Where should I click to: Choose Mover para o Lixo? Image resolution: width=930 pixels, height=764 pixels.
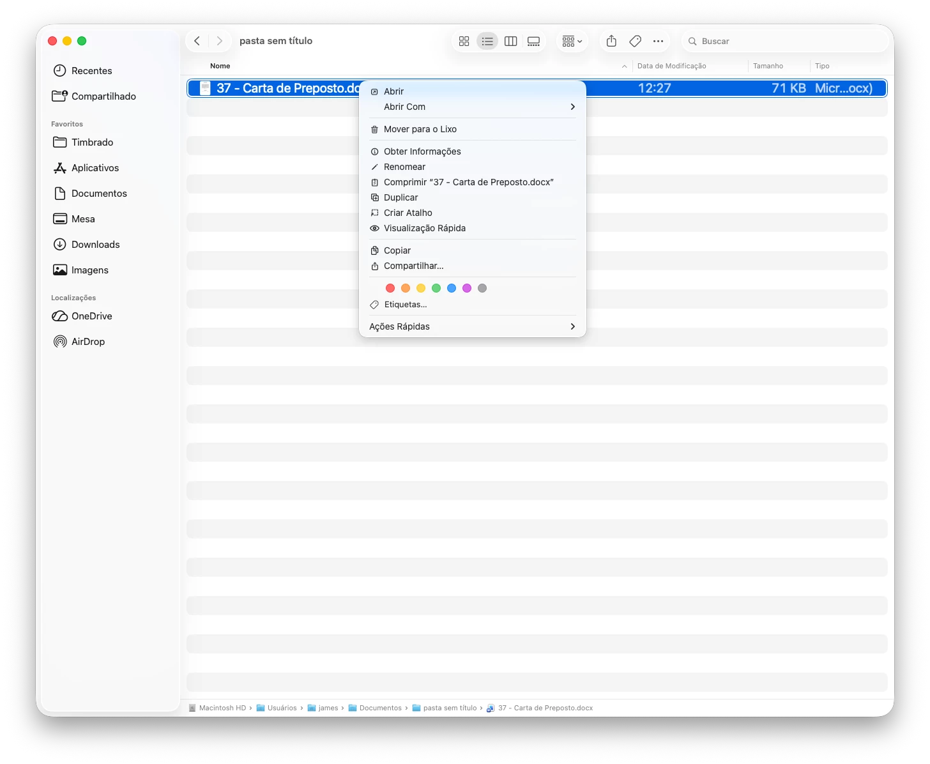[x=473, y=129]
